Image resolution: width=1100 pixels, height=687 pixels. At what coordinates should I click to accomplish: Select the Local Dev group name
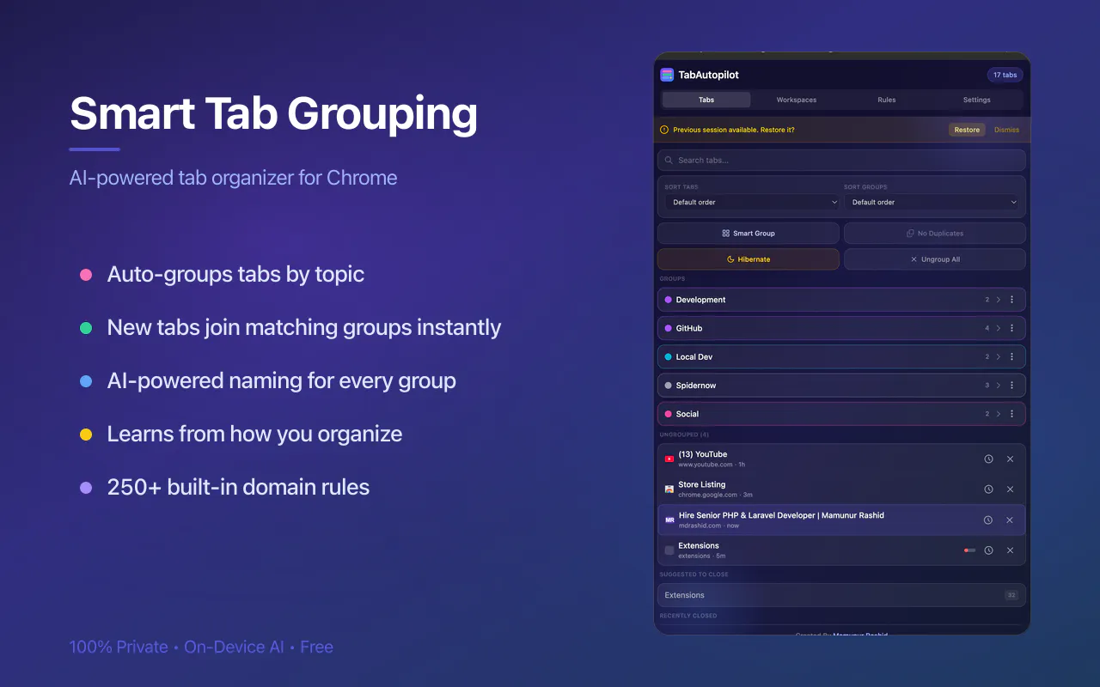click(694, 356)
